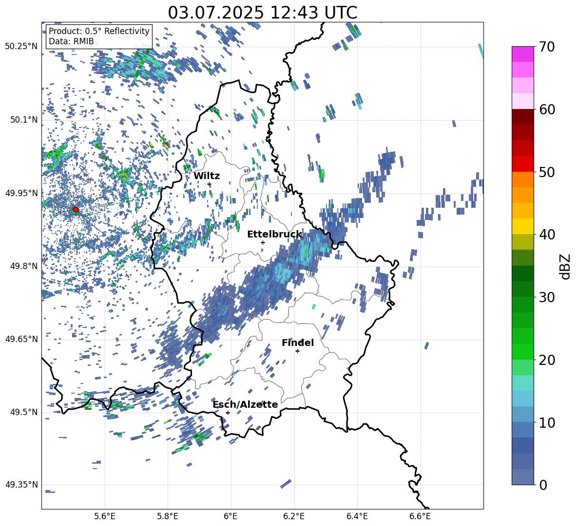Viewport: 577px width, 526px height.
Task: Click the 10 dBZ colorbar tick label
Action: point(546,422)
